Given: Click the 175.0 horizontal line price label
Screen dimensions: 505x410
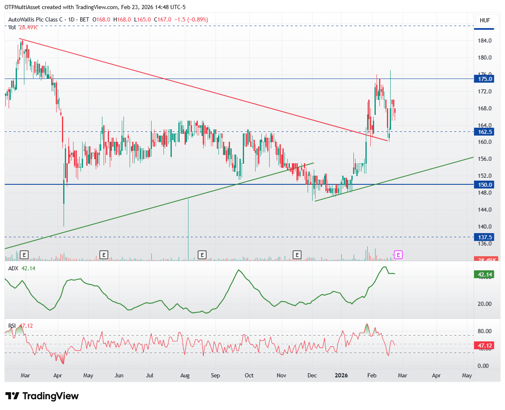Looking at the screenshot, I should [484, 79].
